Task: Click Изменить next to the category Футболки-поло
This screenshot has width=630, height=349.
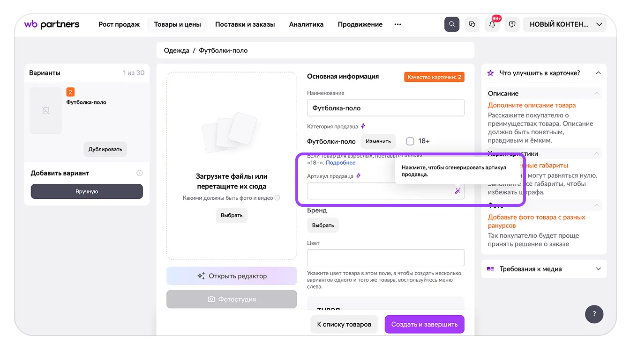Action: point(378,141)
